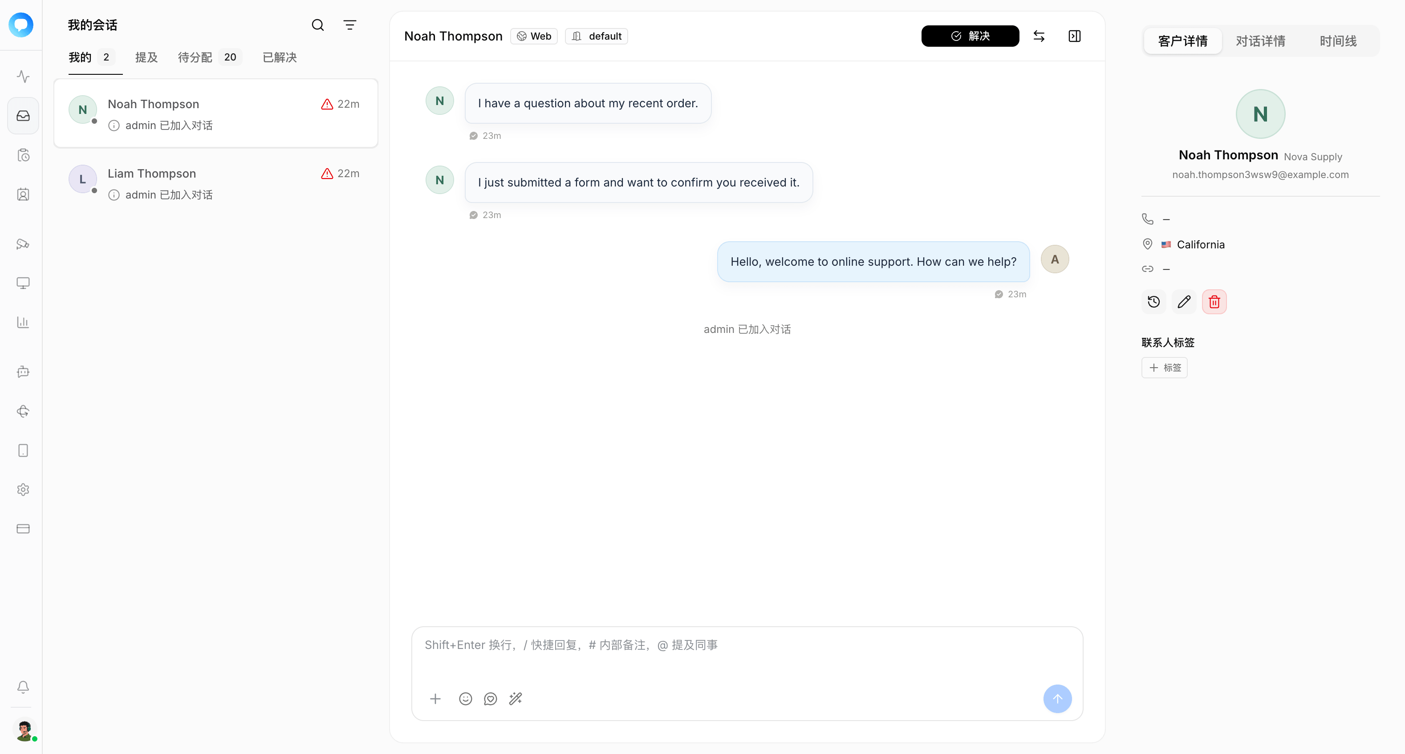Click the default inbox badge
Viewport: 1405px width, 754px height.
[x=597, y=36]
